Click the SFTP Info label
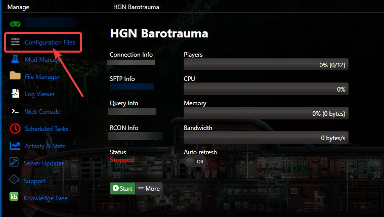 [122, 79]
